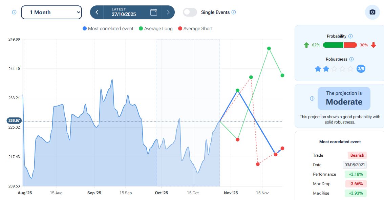Click info icon left of 1 Month dropdown
The width and height of the screenshot is (384, 200).
pyautogui.click(x=14, y=12)
